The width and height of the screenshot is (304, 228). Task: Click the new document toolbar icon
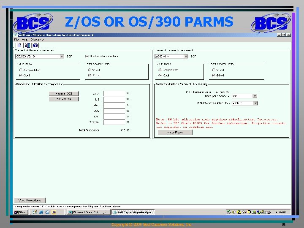[19, 45]
